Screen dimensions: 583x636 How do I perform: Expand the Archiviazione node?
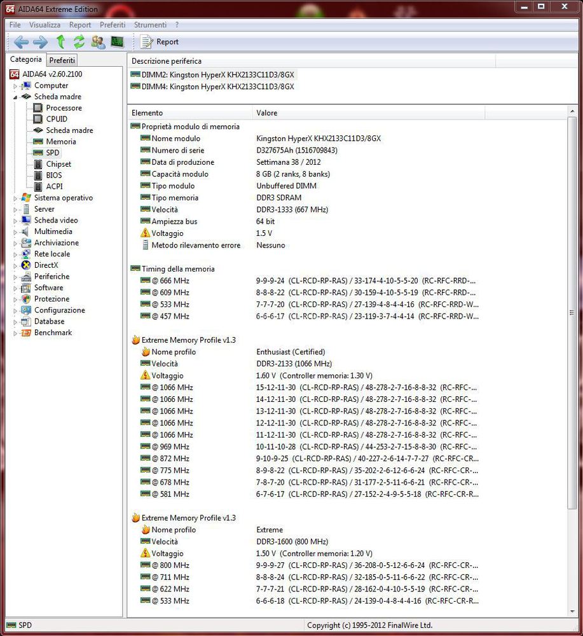coord(15,244)
